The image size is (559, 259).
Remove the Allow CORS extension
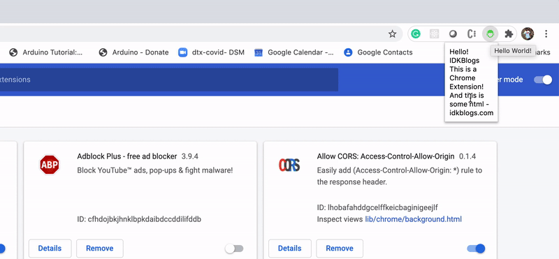coord(340,249)
